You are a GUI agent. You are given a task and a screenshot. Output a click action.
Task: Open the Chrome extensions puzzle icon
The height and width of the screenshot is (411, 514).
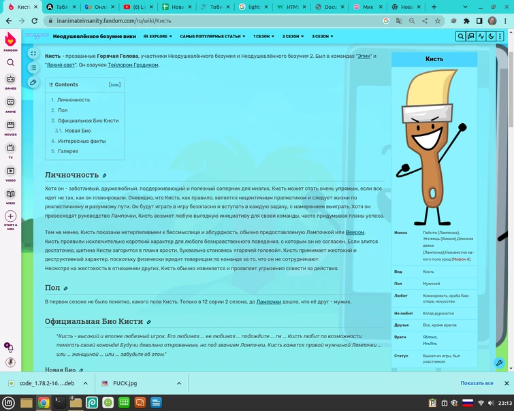click(x=466, y=21)
